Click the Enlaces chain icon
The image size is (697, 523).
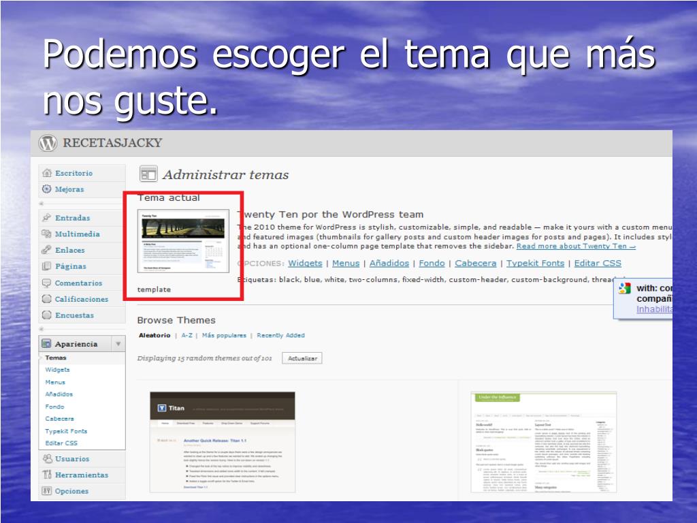pos(47,249)
